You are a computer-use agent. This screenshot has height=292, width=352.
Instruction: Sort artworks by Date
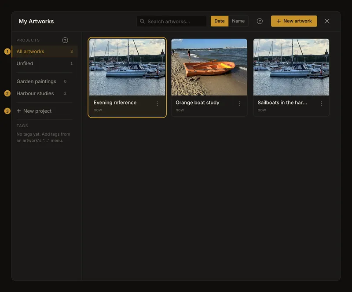pyautogui.click(x=219, y=21)
